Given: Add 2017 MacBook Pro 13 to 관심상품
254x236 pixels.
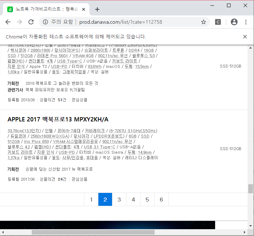Looking at the screenshot, I should click(x=79, y=179).
